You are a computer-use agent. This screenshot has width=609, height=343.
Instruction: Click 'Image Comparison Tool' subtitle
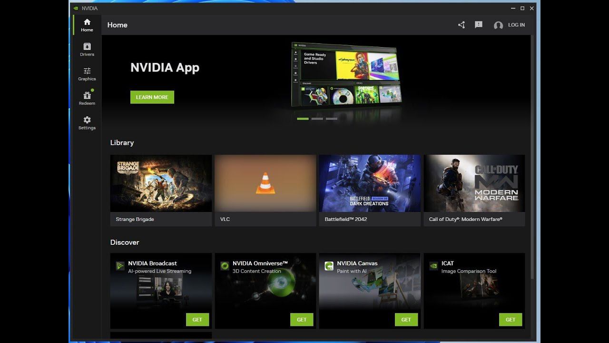[x=469, y=271]
